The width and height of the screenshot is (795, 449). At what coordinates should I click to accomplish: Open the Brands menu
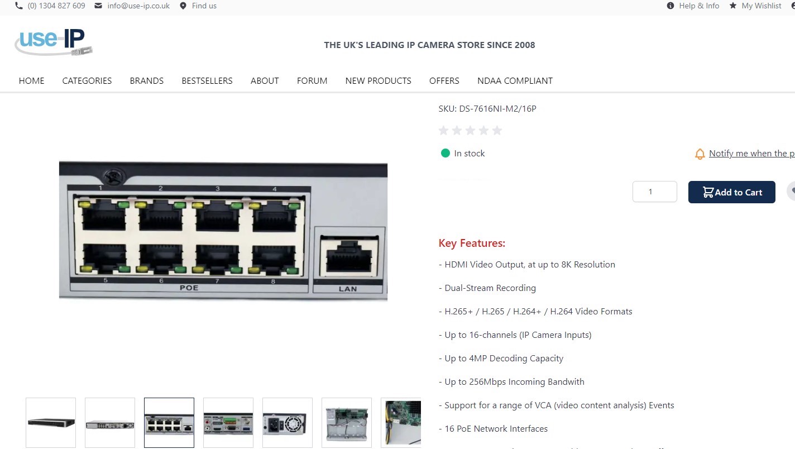point(147,80)
